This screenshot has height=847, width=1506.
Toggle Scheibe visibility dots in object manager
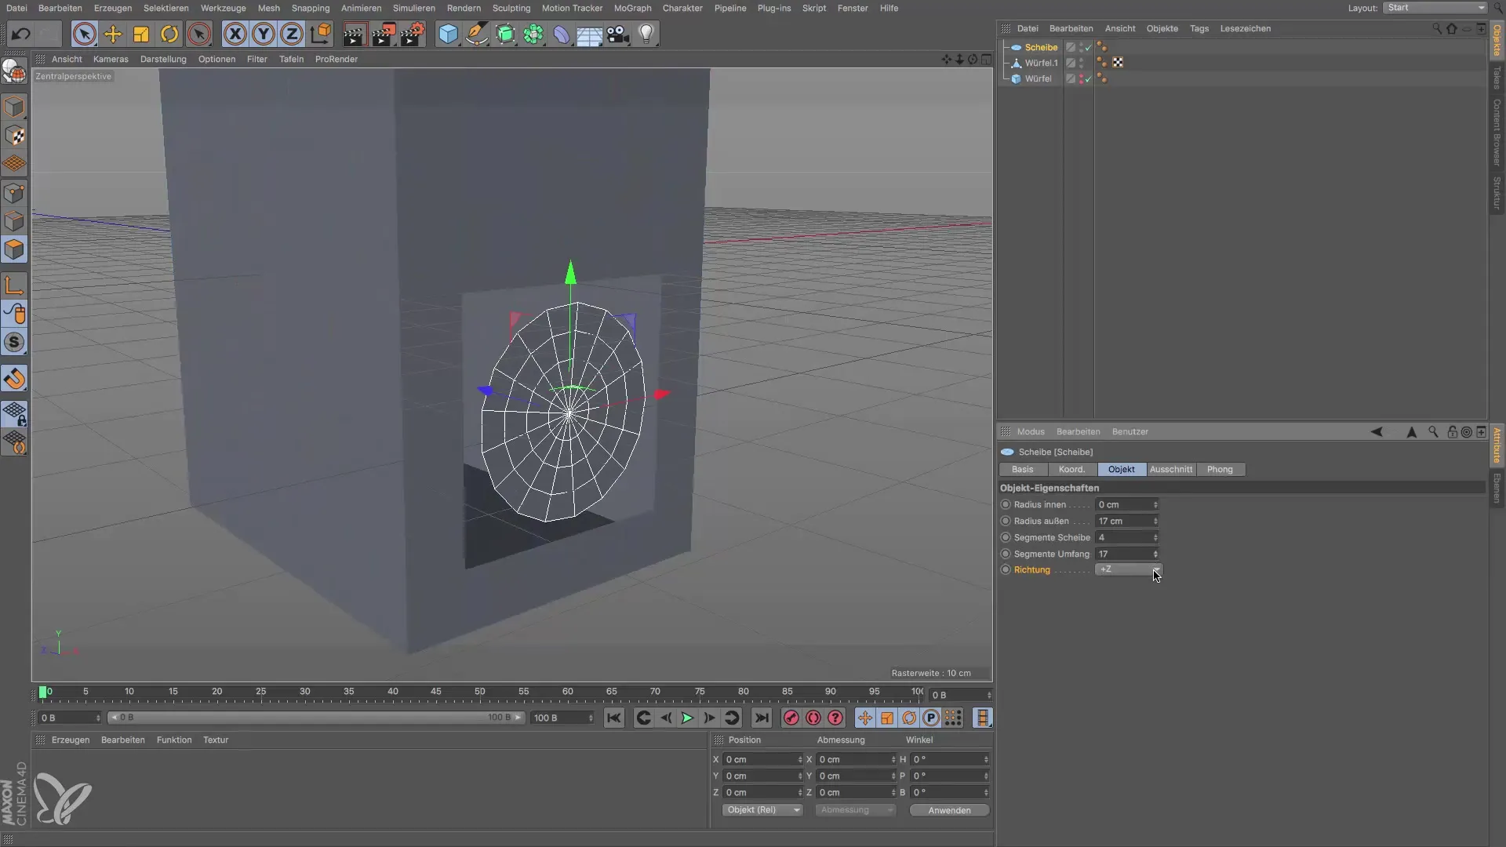tap(1082, 47)
